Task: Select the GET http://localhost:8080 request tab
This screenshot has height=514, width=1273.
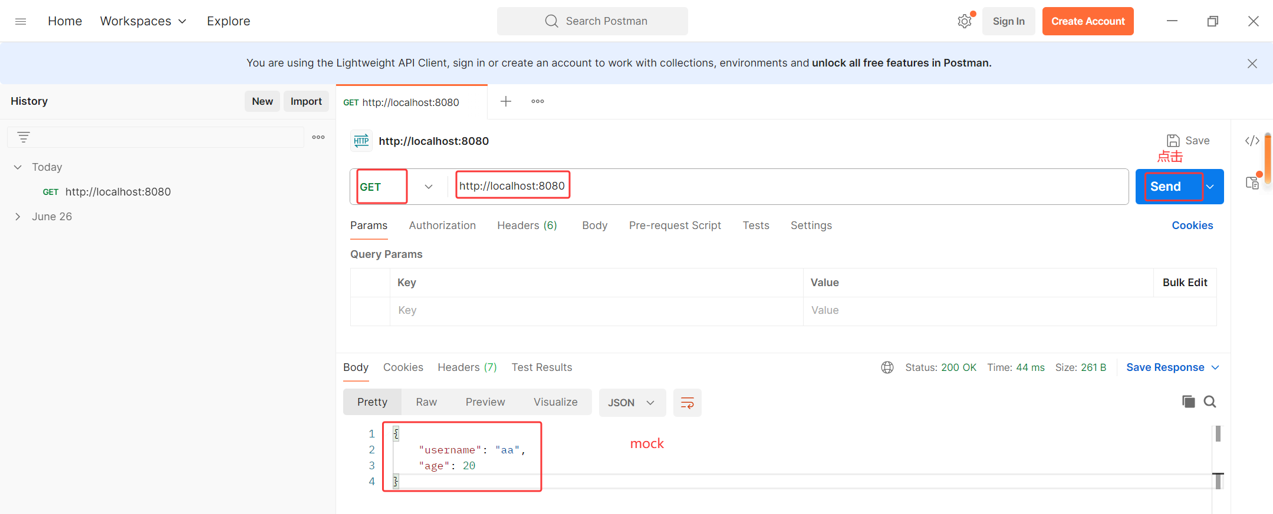Action: click(412, 102)
